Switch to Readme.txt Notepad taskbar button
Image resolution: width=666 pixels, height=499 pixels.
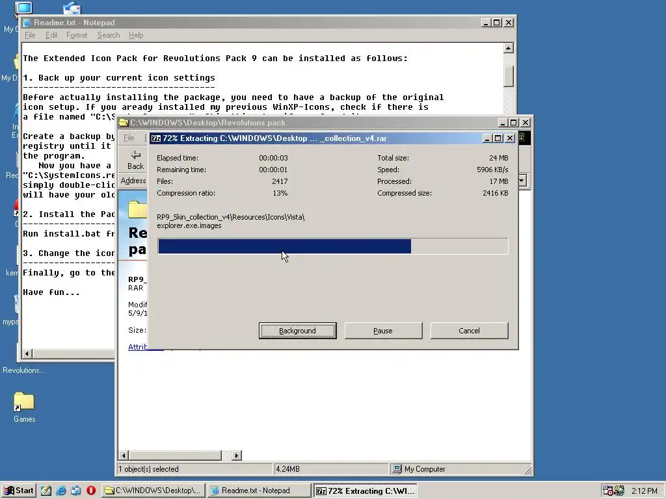pyautogui.click(x=259, y=491)
